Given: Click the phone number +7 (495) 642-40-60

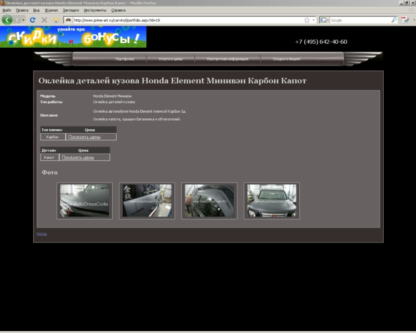Looking at the screenshot, I should (x=321, y=42).
